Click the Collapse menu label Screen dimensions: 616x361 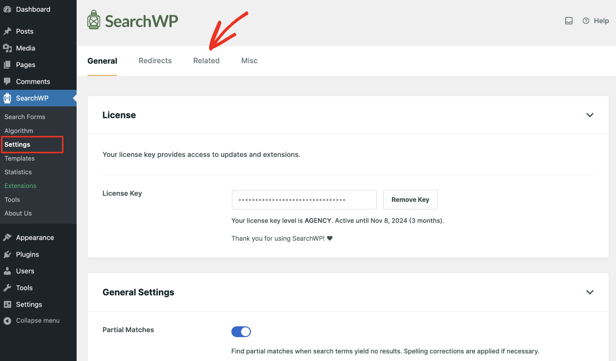point(38,321)
